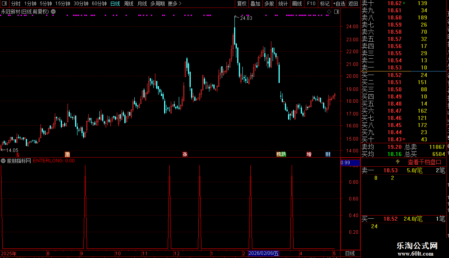
Task: Select the 月线 monthly chart tab
Action: click(x=142, y=4)
